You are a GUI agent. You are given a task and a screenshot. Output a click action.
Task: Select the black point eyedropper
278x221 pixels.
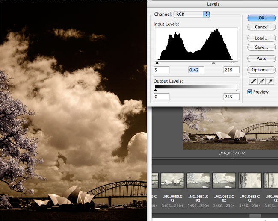click(252, 81)
